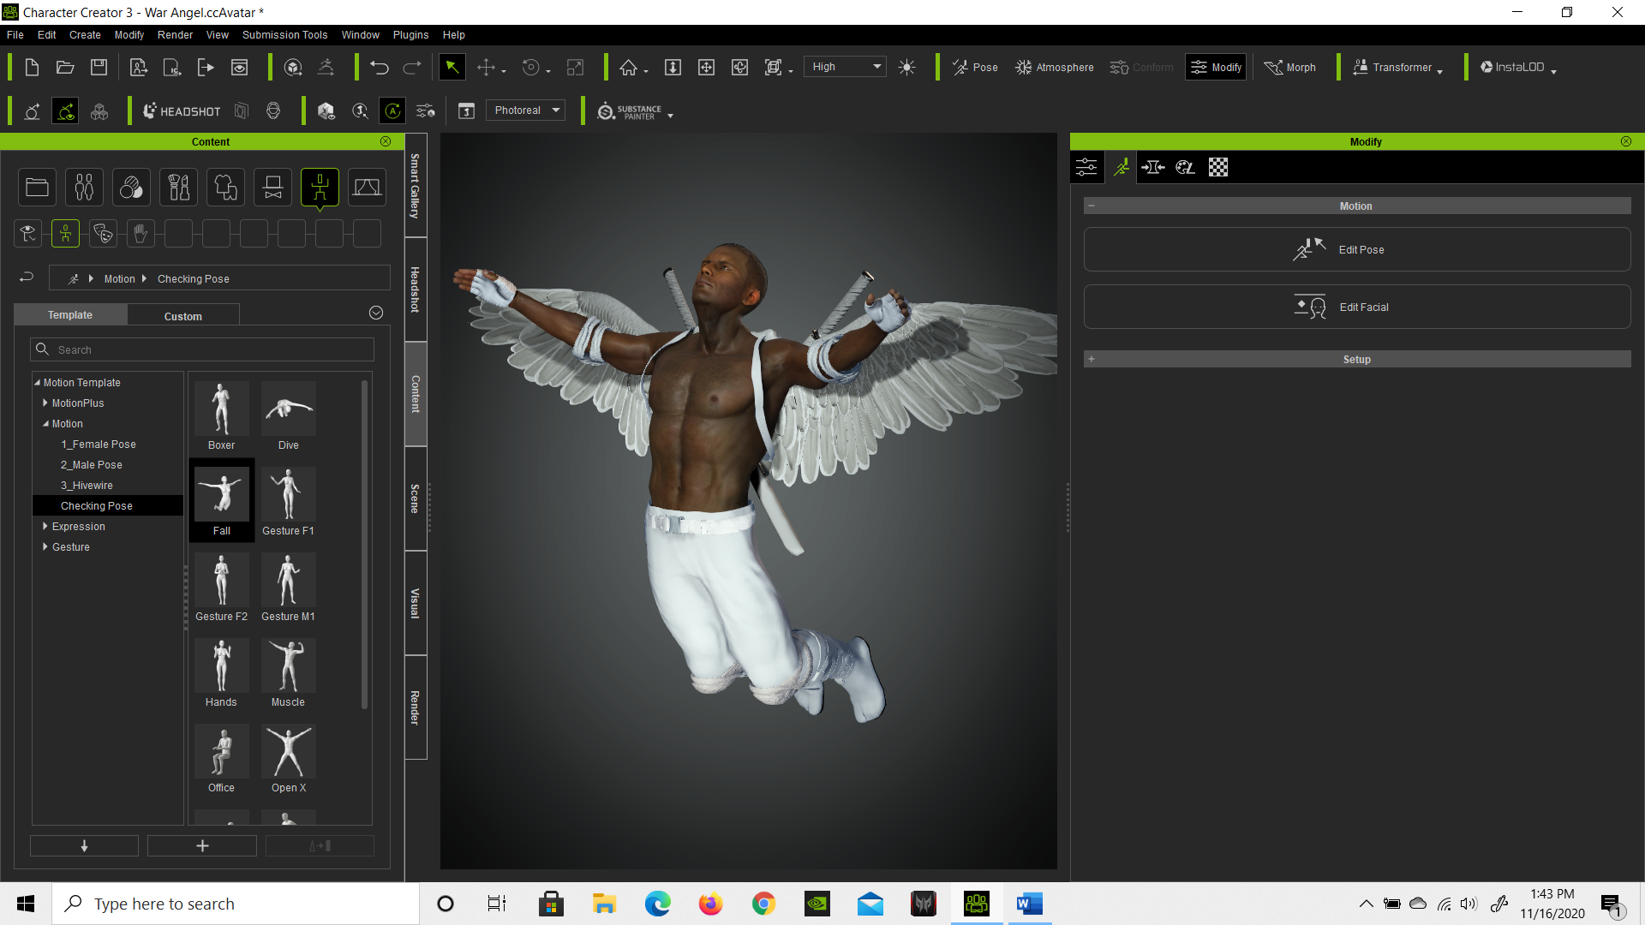Click the Save Project disk icon

click(99, 68)
